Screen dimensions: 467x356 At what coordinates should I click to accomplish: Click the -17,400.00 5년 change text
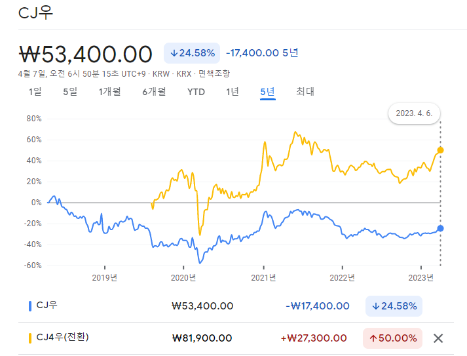point(262,53)
